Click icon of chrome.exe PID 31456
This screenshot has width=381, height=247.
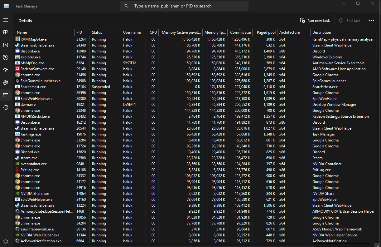point(17,75)
